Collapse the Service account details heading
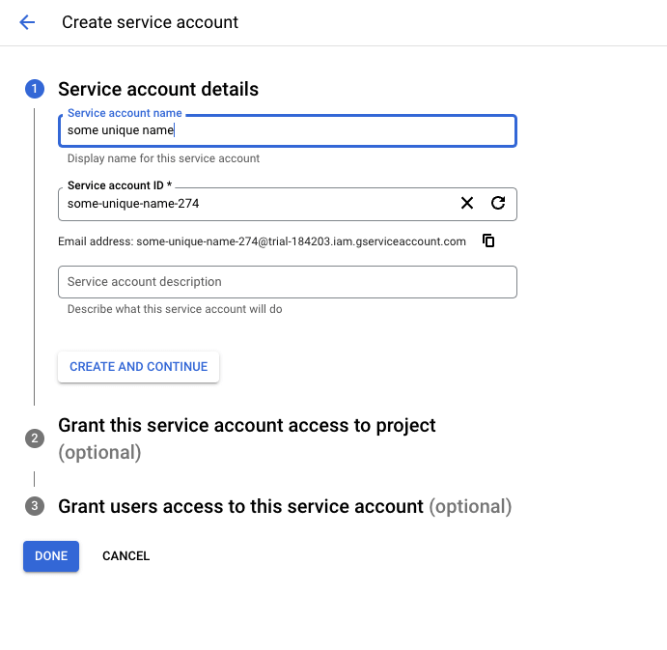667x650 pixels. pyautogui.click(x=158, y=90)
